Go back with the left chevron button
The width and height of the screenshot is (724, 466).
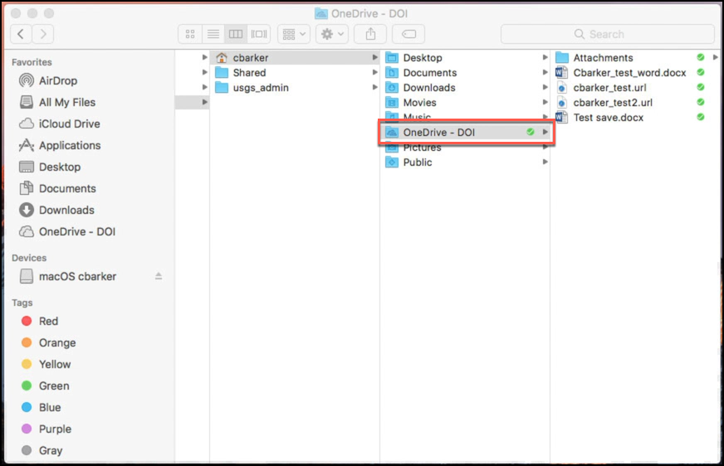point(21,34)
